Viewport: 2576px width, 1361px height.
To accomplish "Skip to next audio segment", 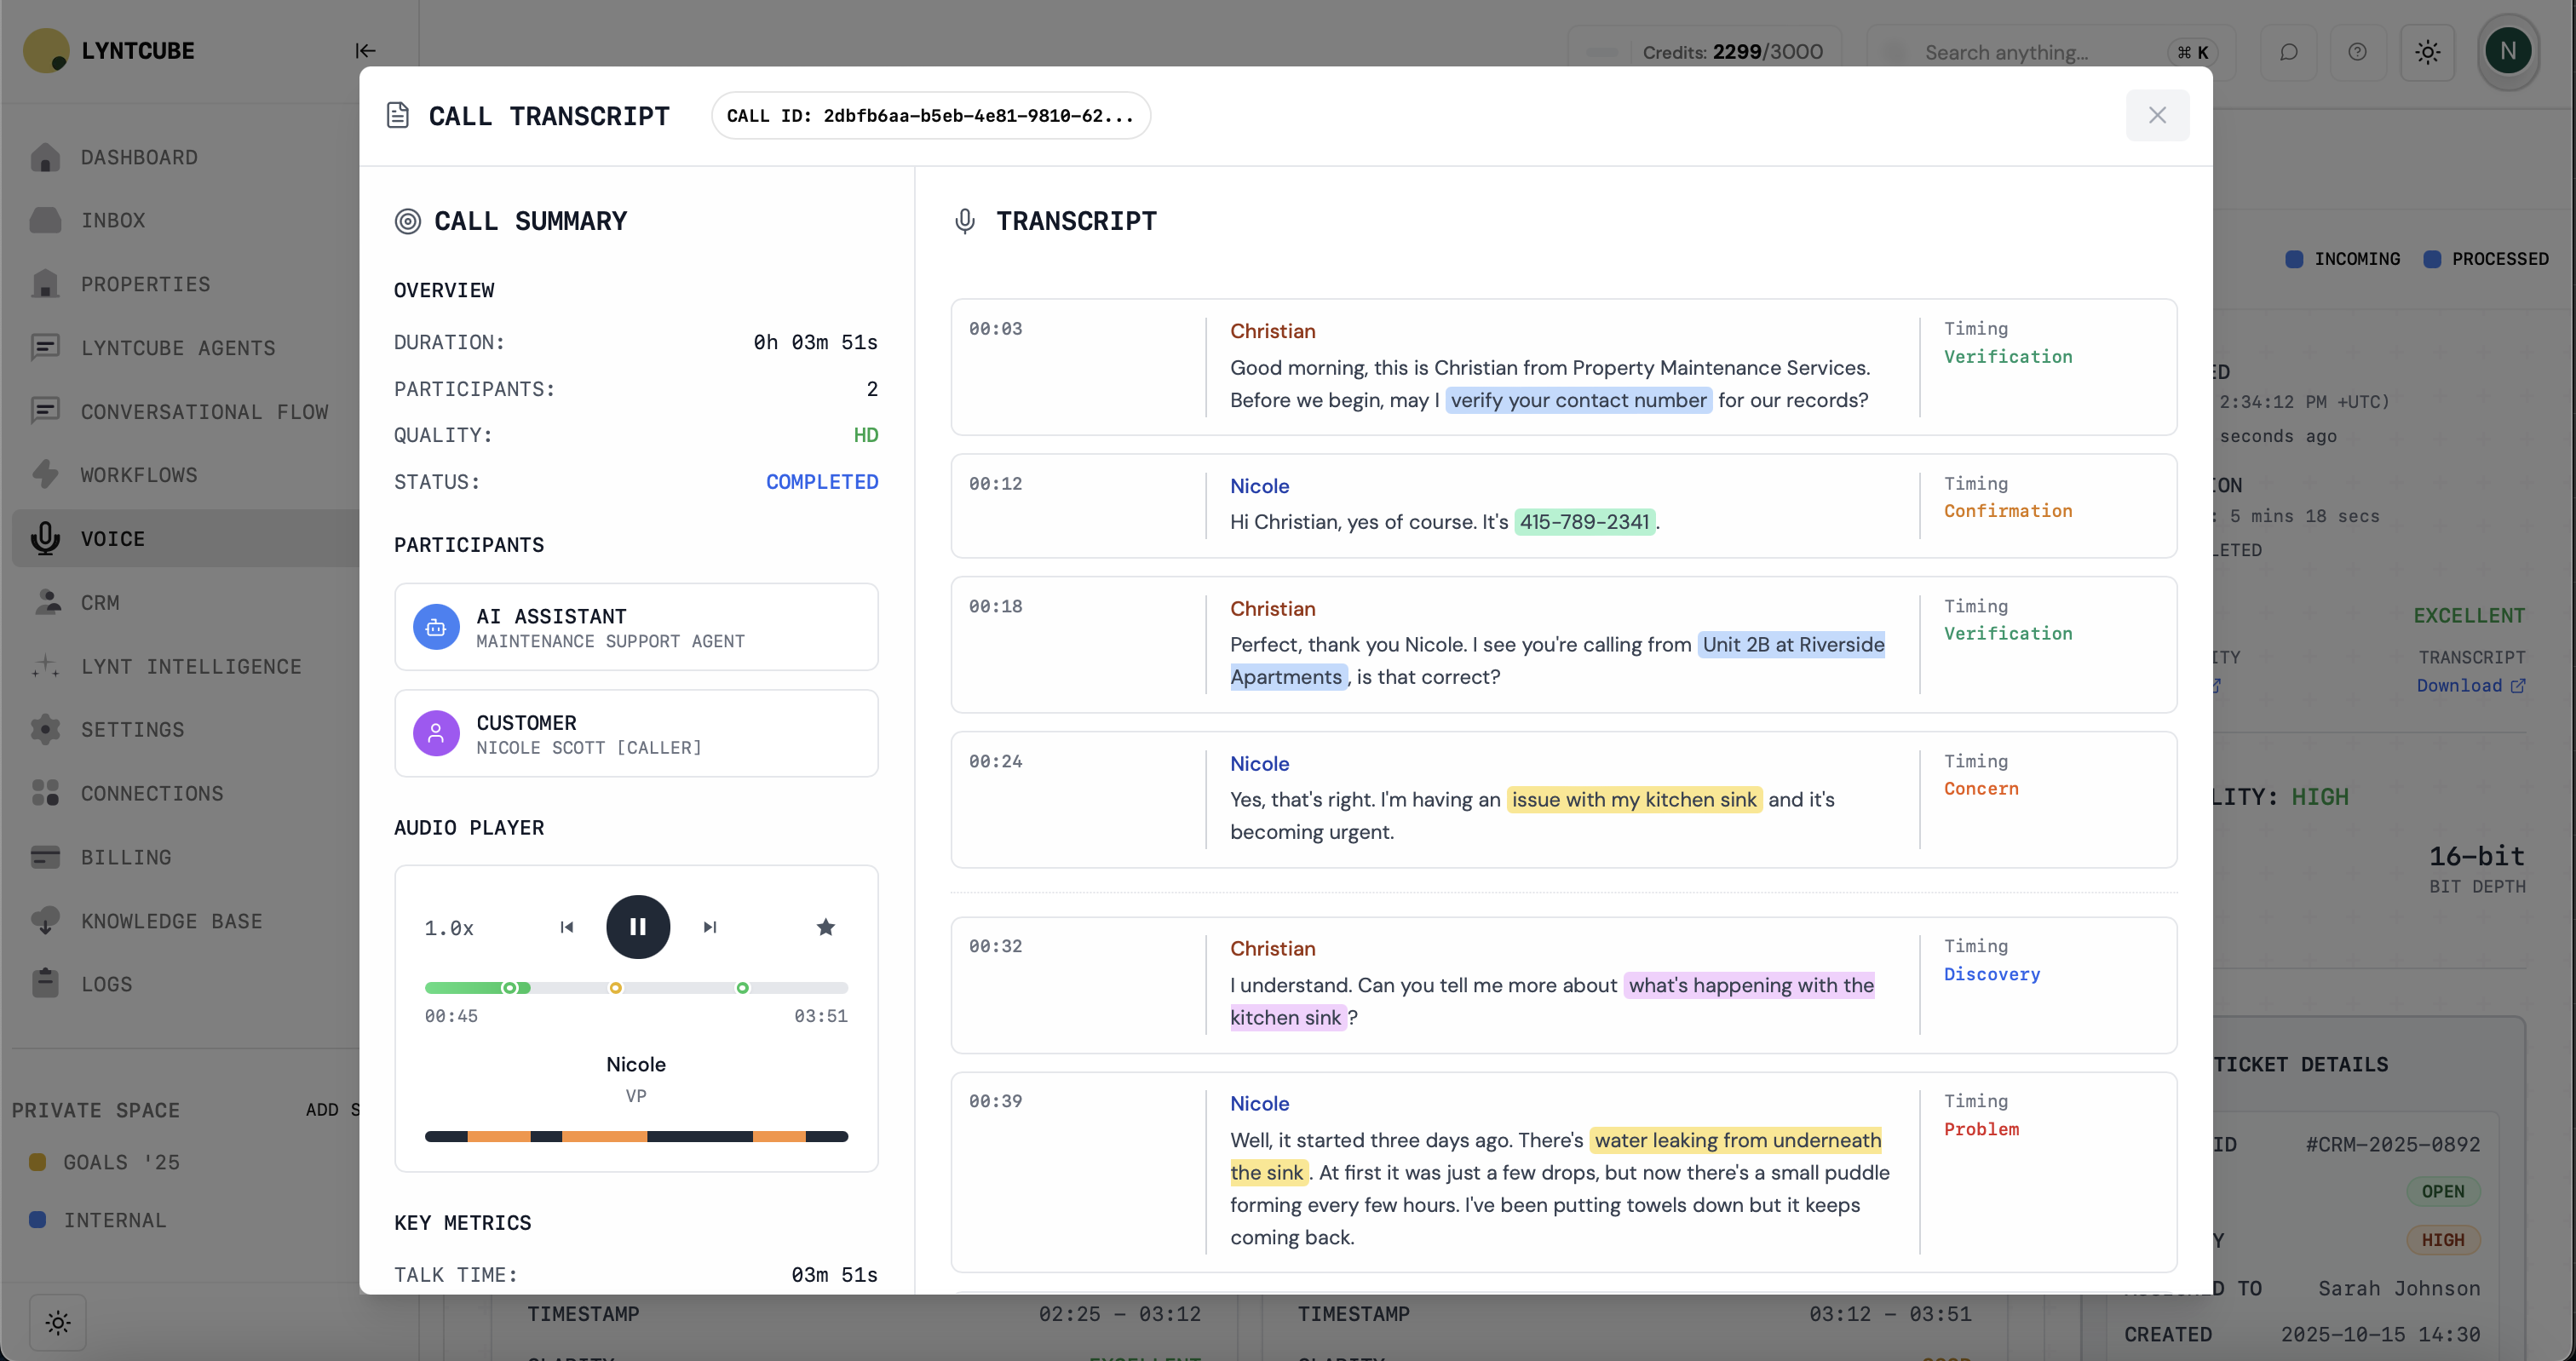I will (x=709, y=927).
